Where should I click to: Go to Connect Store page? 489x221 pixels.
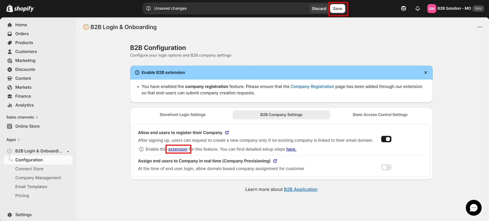coord(29,169)
